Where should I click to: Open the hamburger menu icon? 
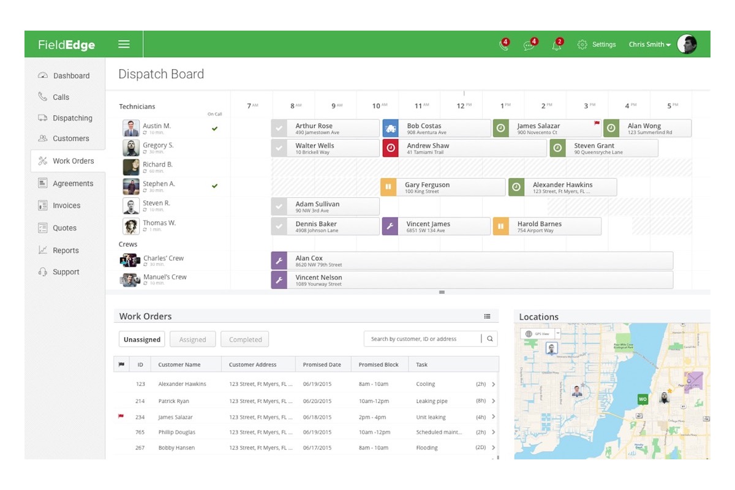[124, 44]
